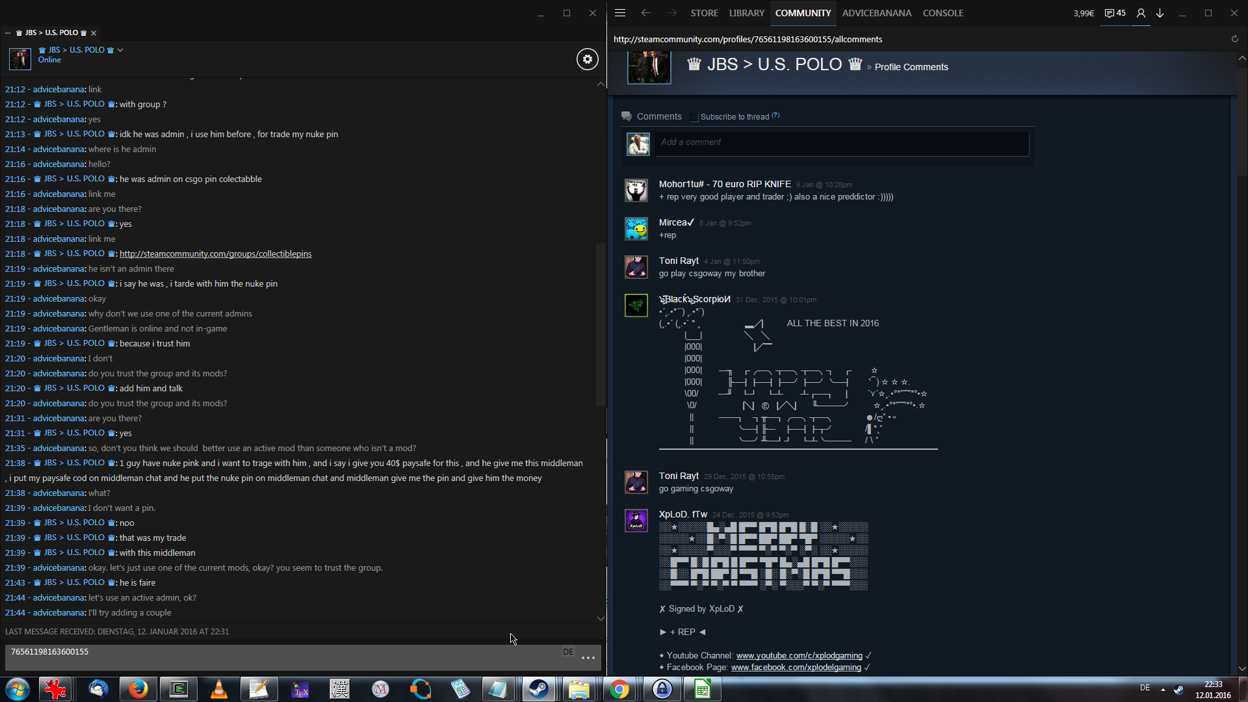Viewport: 1248px width, 702px height.
Task: Enable Subscribe to thread checkbox
Action: [694, 117]
